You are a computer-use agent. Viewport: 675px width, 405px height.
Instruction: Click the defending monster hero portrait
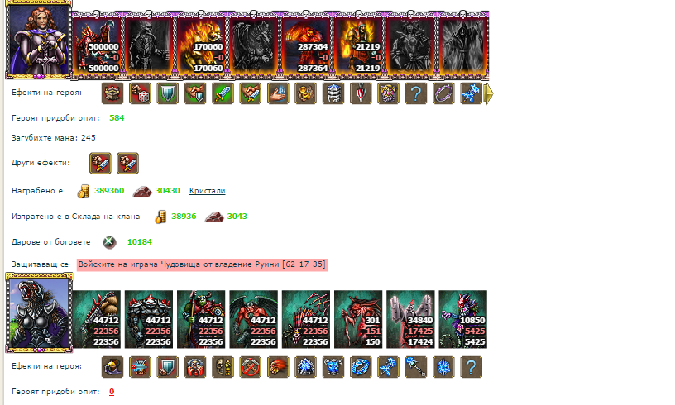(39, 312)
